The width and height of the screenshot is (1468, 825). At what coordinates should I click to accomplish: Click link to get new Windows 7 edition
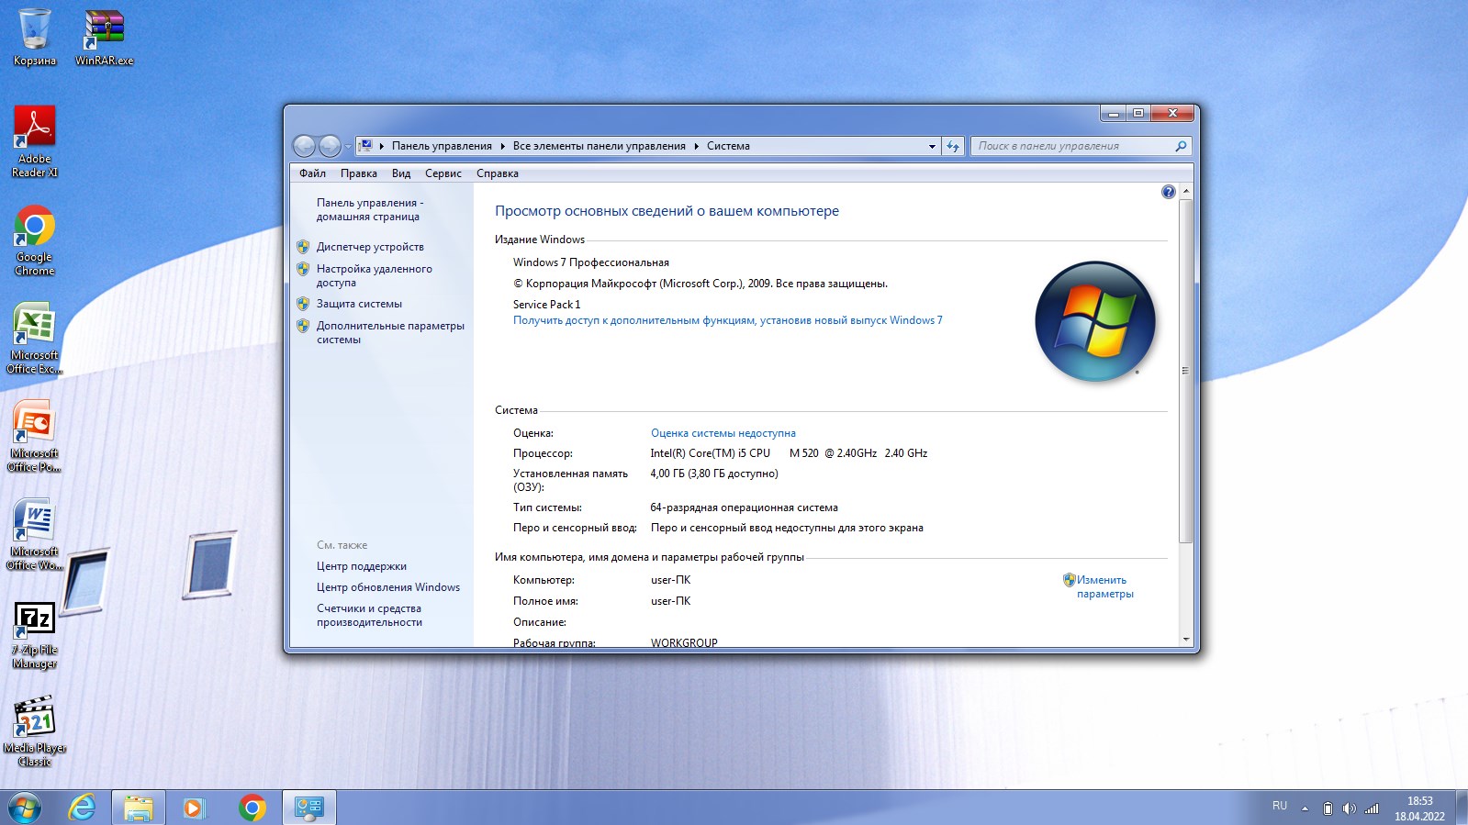point(727,320)
